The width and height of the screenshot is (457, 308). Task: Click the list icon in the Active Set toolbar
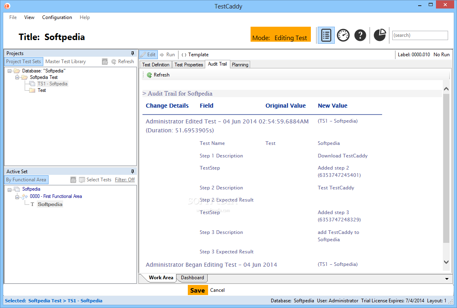click(73, 180)
